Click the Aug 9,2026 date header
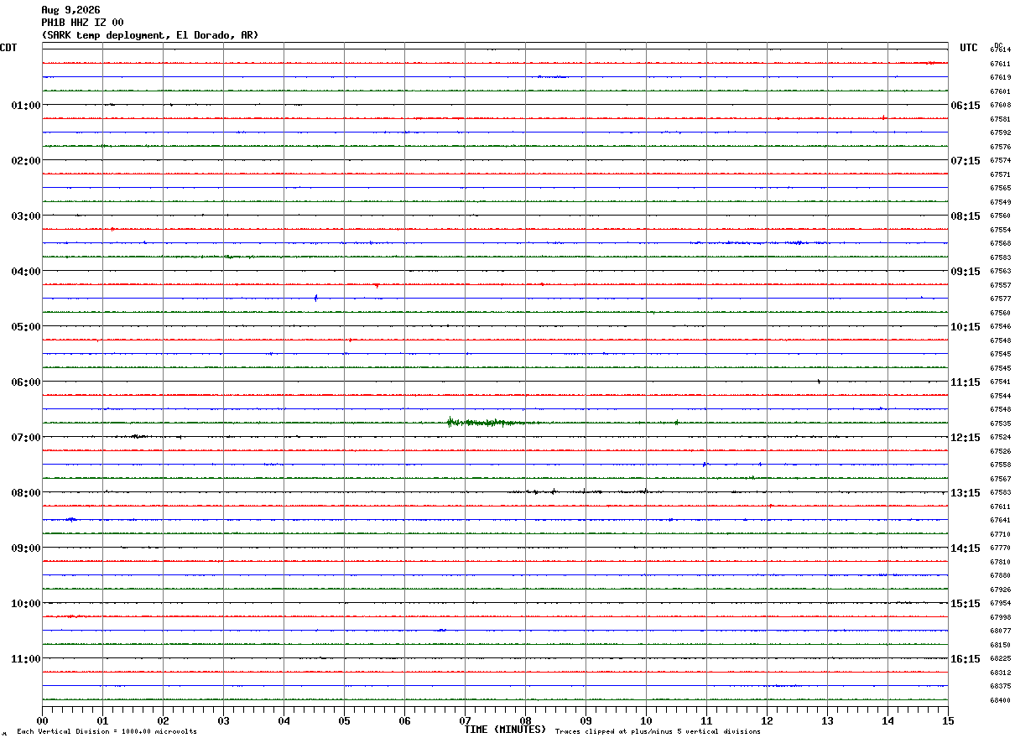The width and height of the screenshot is (1015, 743). 70,10
